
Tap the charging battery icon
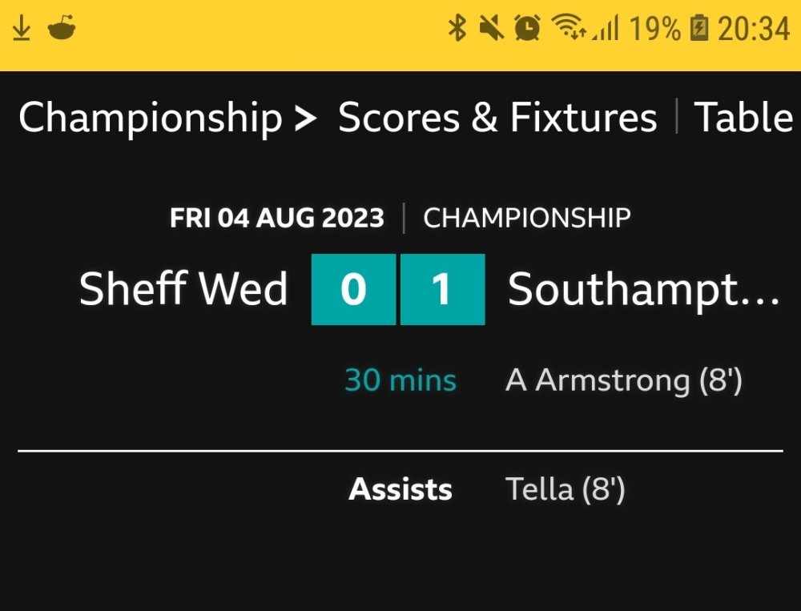[699, 30]
